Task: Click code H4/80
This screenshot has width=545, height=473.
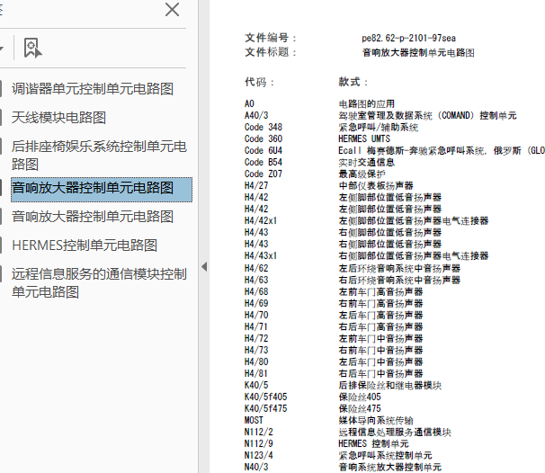Action: tap(256, 361)
